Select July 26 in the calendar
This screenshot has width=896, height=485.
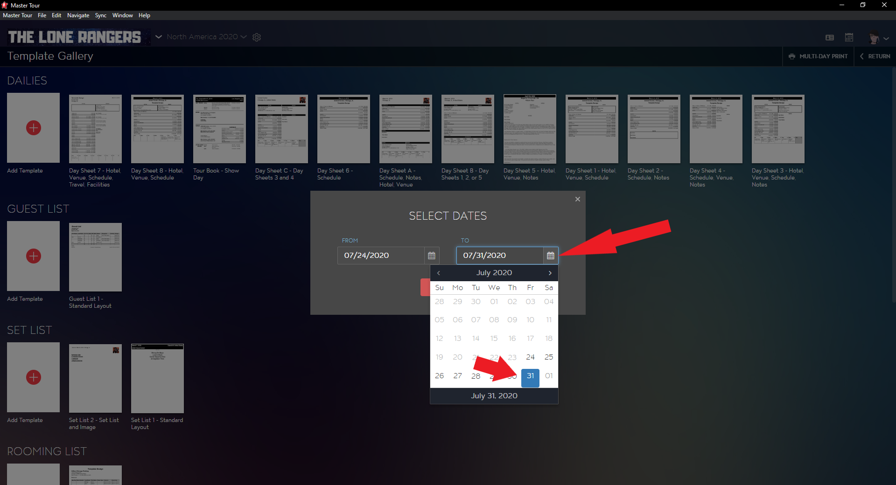[x=440, y=376]
